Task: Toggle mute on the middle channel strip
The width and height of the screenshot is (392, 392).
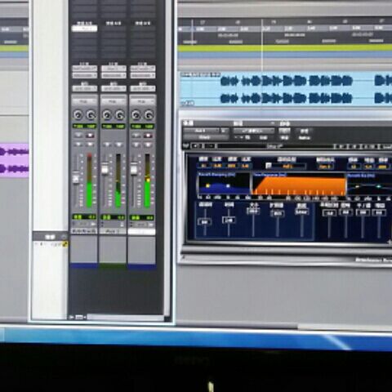Action: point(119,145)
